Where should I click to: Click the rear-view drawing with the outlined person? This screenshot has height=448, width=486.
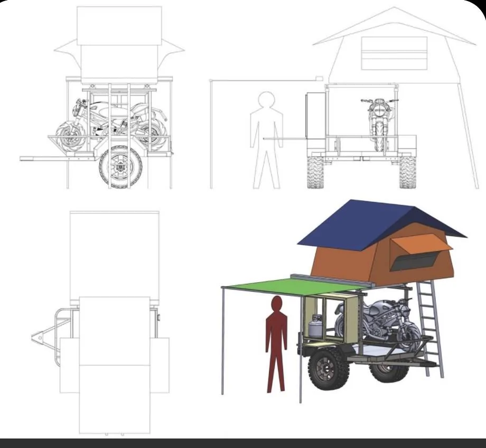click(x=343, y=98)
